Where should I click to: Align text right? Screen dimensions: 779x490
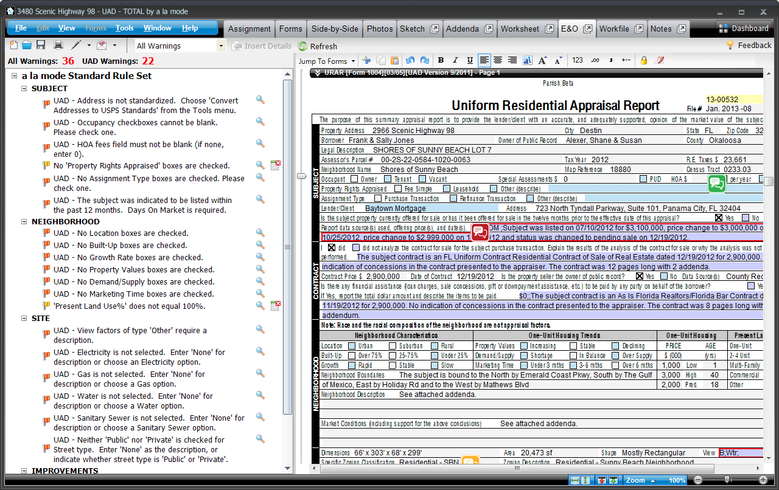coord(512,60)
